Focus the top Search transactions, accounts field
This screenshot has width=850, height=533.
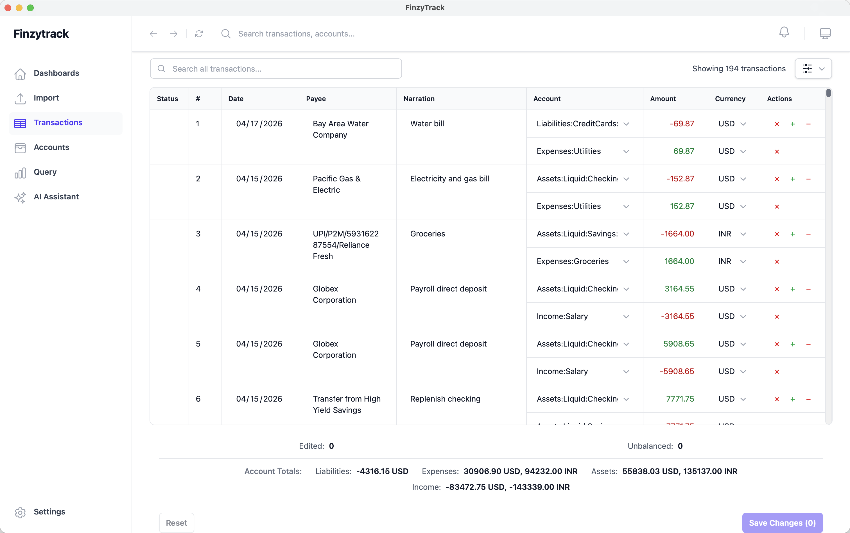click(296, 34)
